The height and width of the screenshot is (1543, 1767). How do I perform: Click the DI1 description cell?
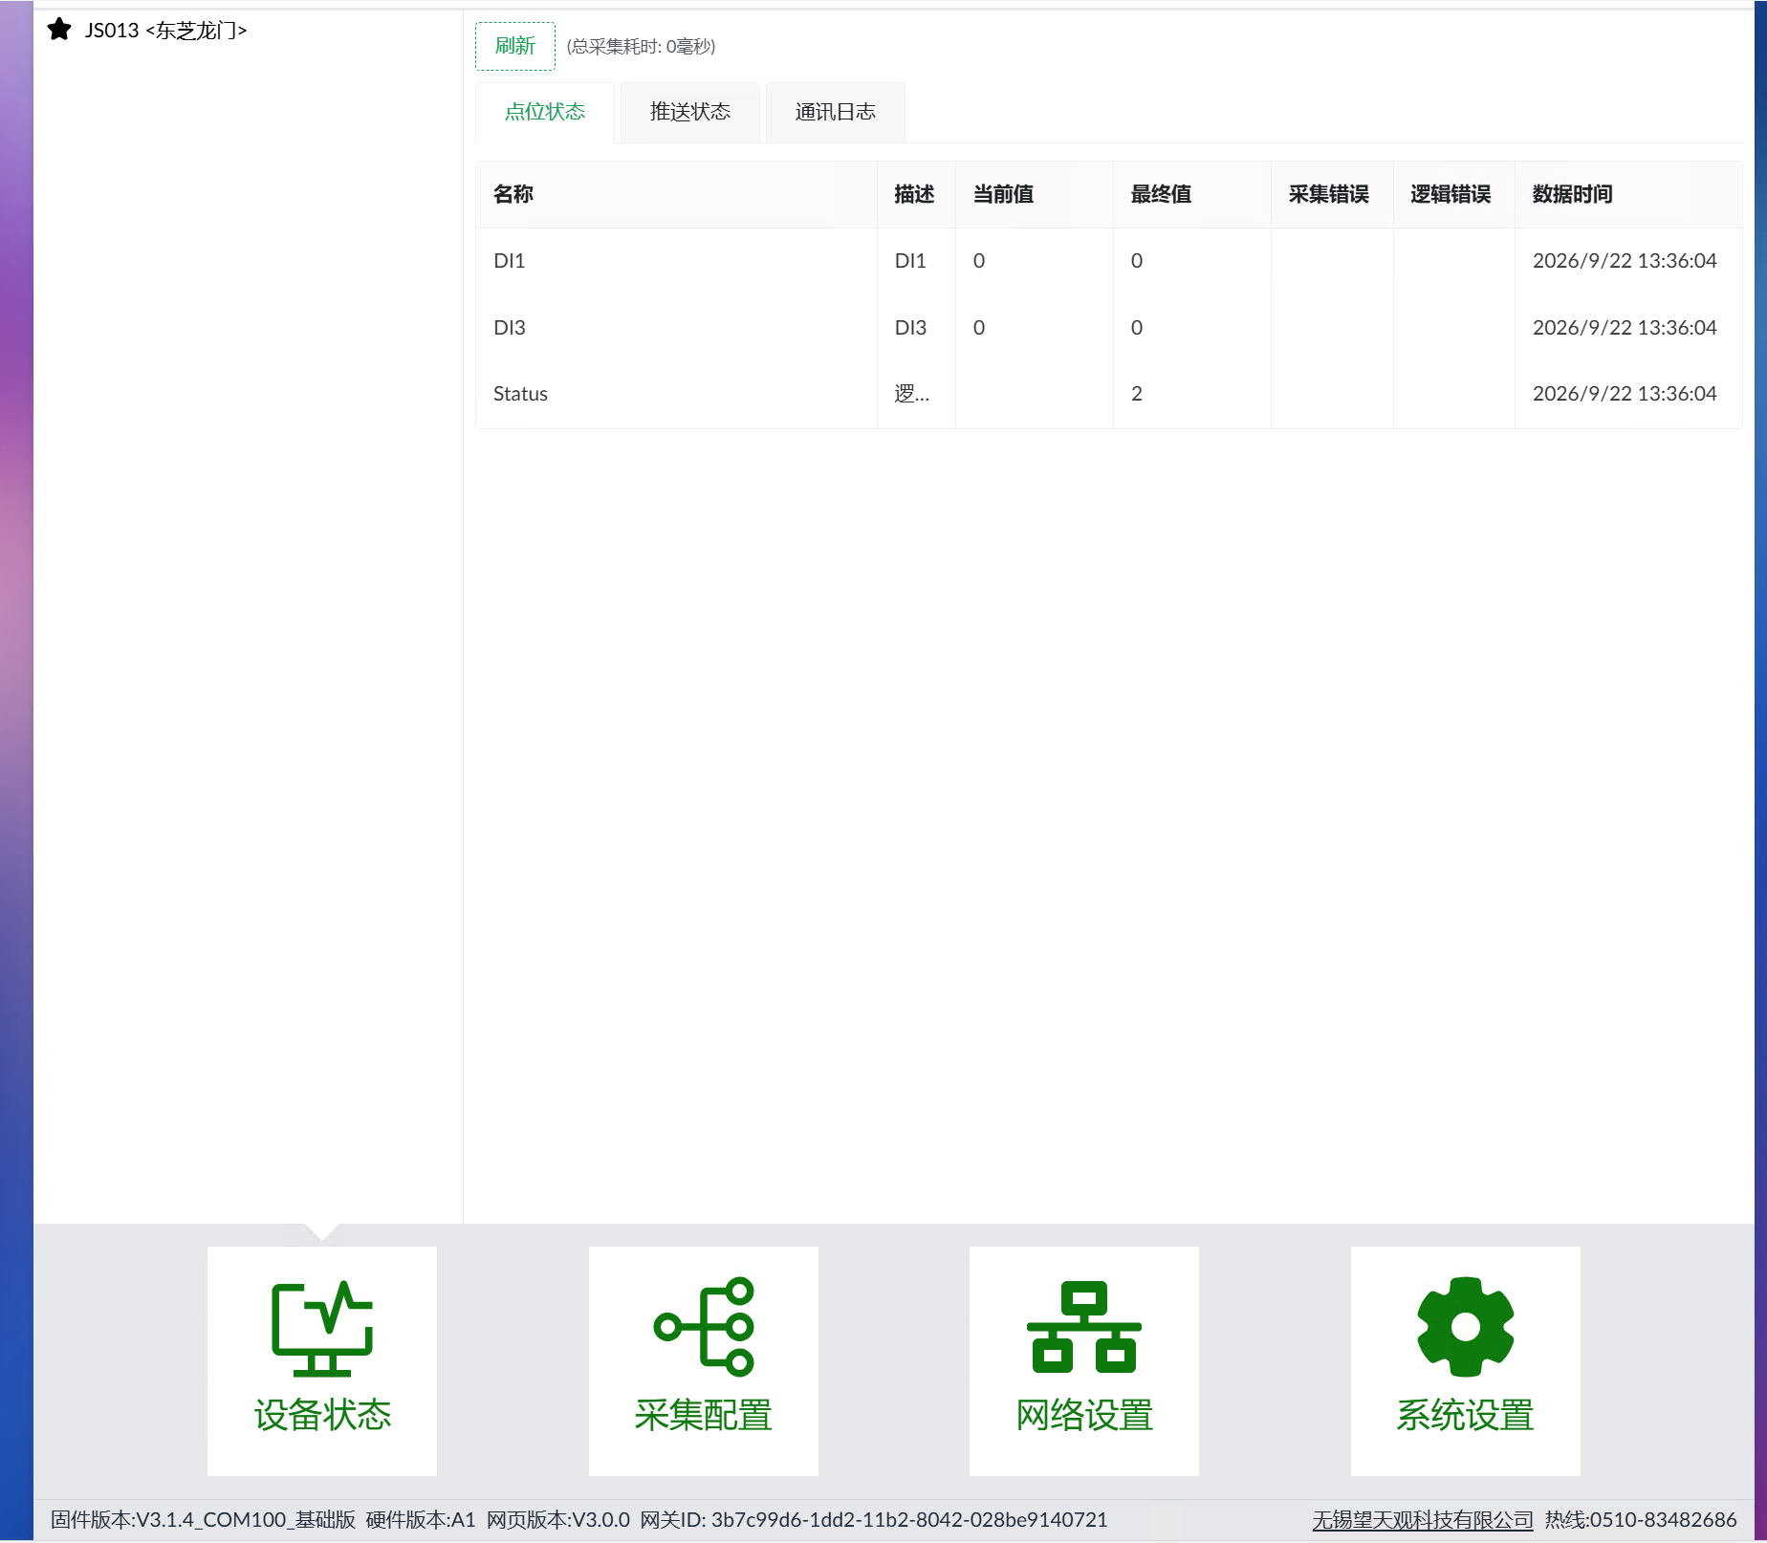pos(916,261)
